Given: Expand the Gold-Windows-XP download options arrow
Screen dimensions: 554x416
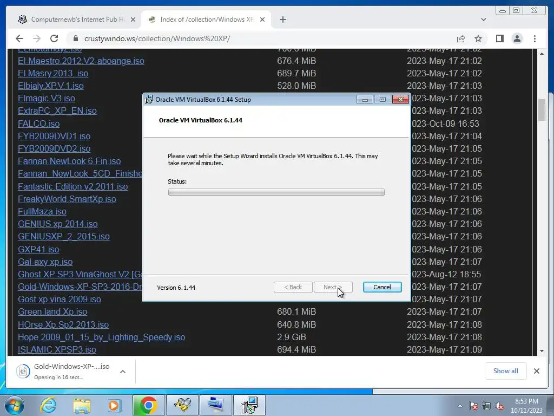Looking at the screenshot, I should [x=123, y=372].
